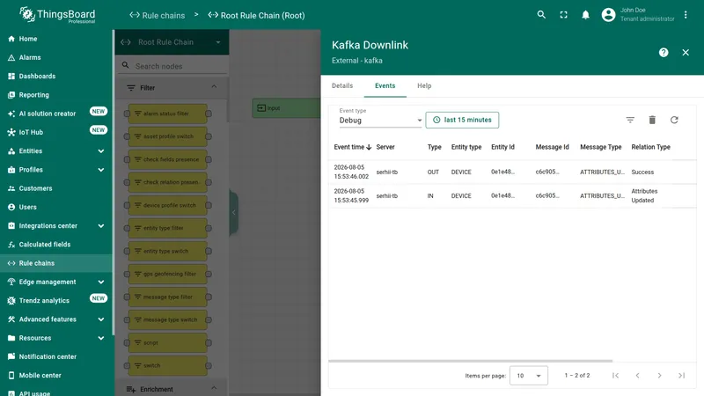
Task: Open last 15 minutes time selector
Action: [462, 120]
